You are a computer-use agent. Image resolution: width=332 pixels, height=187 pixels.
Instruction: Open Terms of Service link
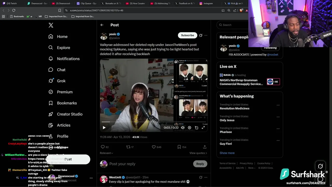click(x=227, y=163)
